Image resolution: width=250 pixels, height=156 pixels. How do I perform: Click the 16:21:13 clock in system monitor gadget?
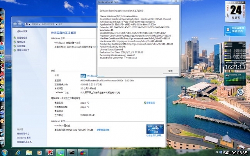coord(235,67)
